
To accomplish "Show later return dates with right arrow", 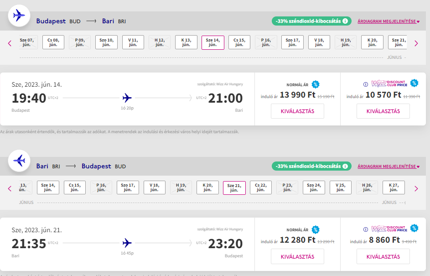I will [x=416, y=188].
